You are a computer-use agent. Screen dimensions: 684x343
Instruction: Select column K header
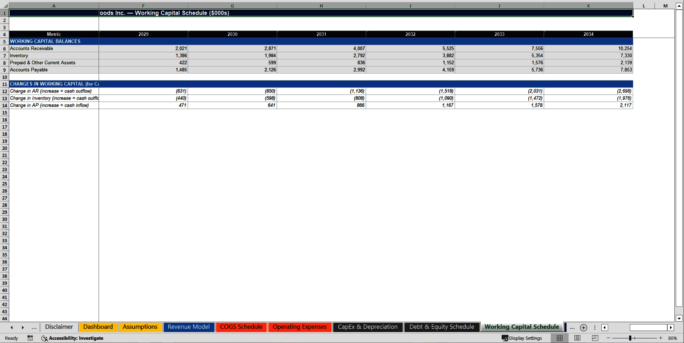588,6
